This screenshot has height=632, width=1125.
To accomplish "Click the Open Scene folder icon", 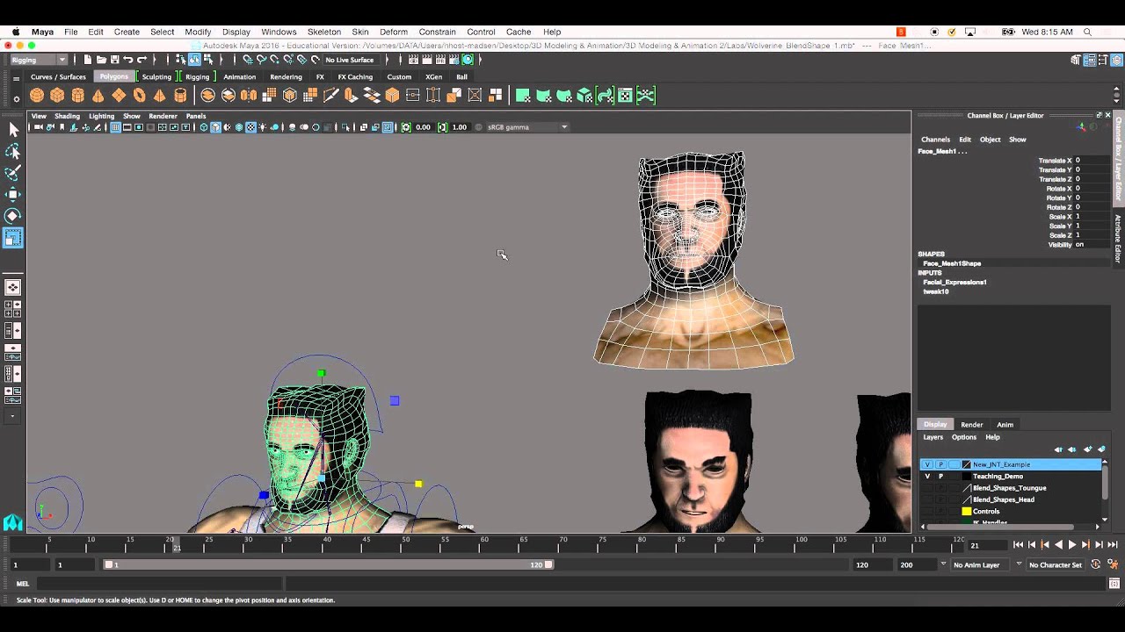I will (x=101, y=60).
